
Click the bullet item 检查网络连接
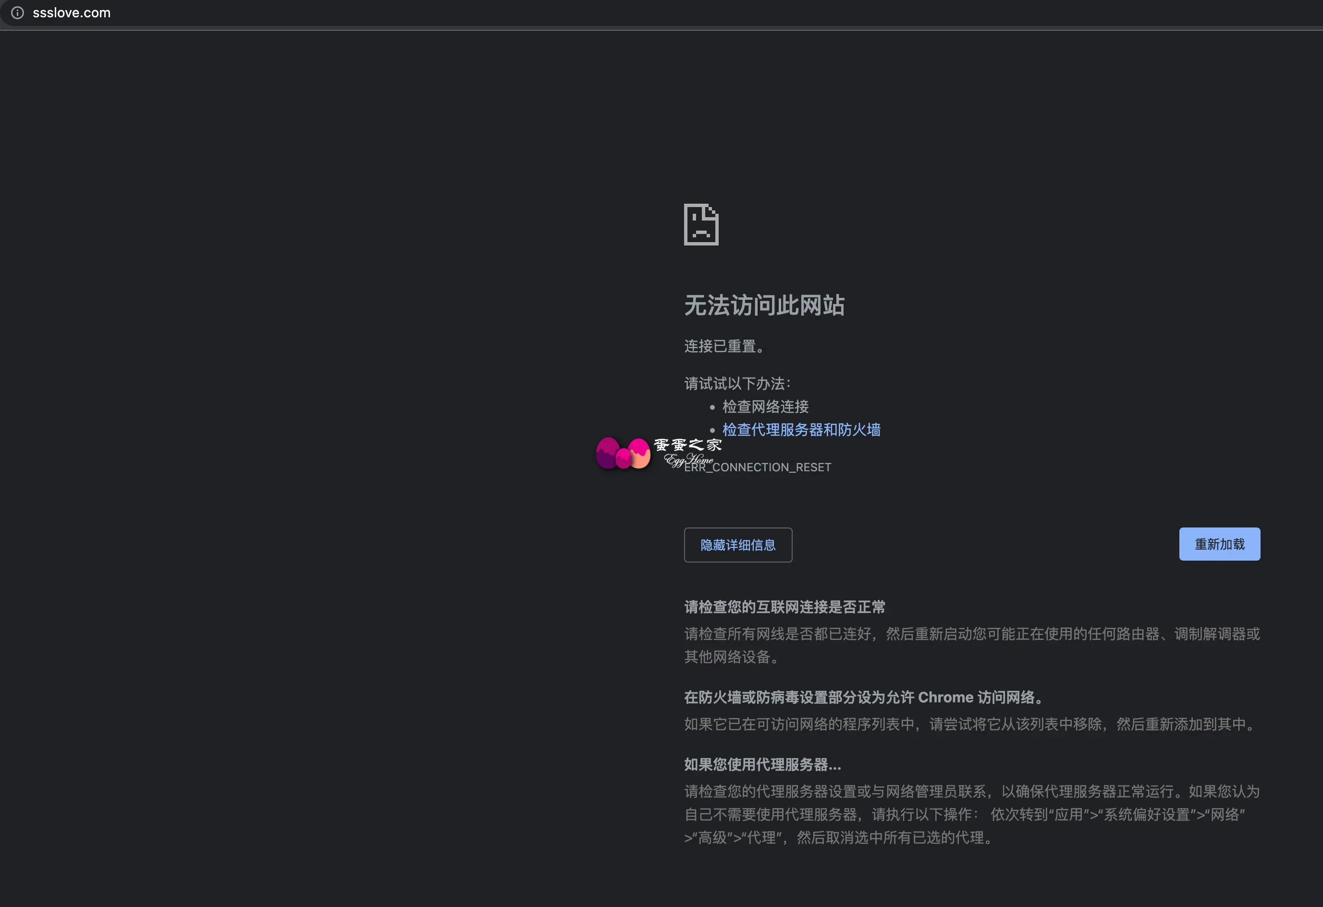pos(765,406)
